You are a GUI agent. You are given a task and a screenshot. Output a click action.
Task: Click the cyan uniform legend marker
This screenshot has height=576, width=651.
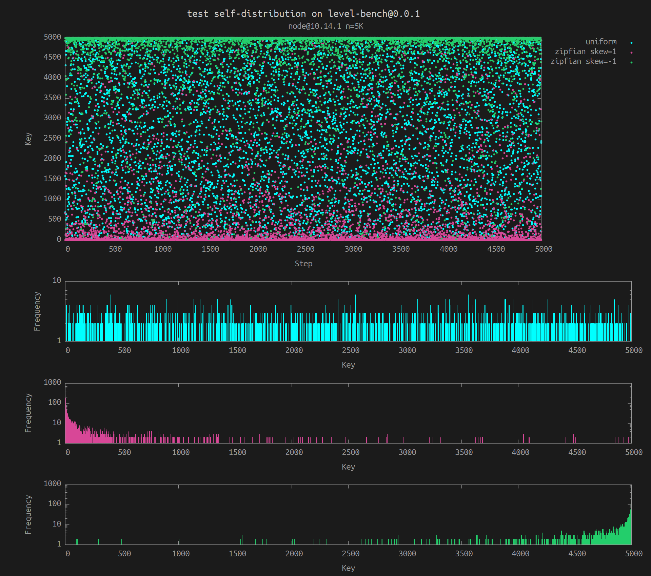point(631,43)
